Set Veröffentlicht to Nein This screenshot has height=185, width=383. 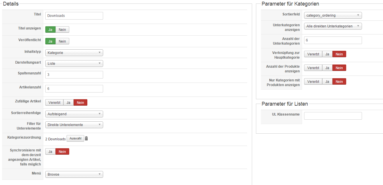click(x=62, y=41)
